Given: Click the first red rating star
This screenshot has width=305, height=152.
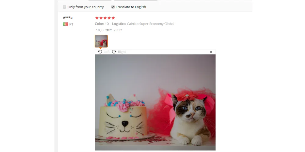Looking at the screenshot, I should coord(97,18).
